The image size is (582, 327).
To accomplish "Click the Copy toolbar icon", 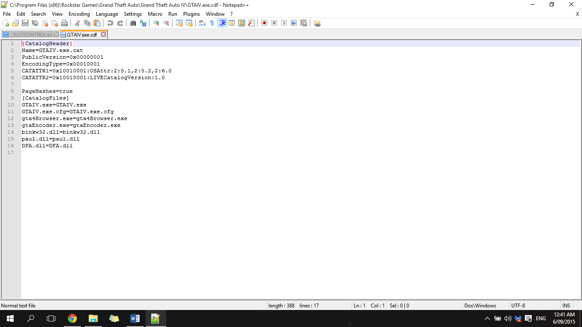I will coord(87,23).
